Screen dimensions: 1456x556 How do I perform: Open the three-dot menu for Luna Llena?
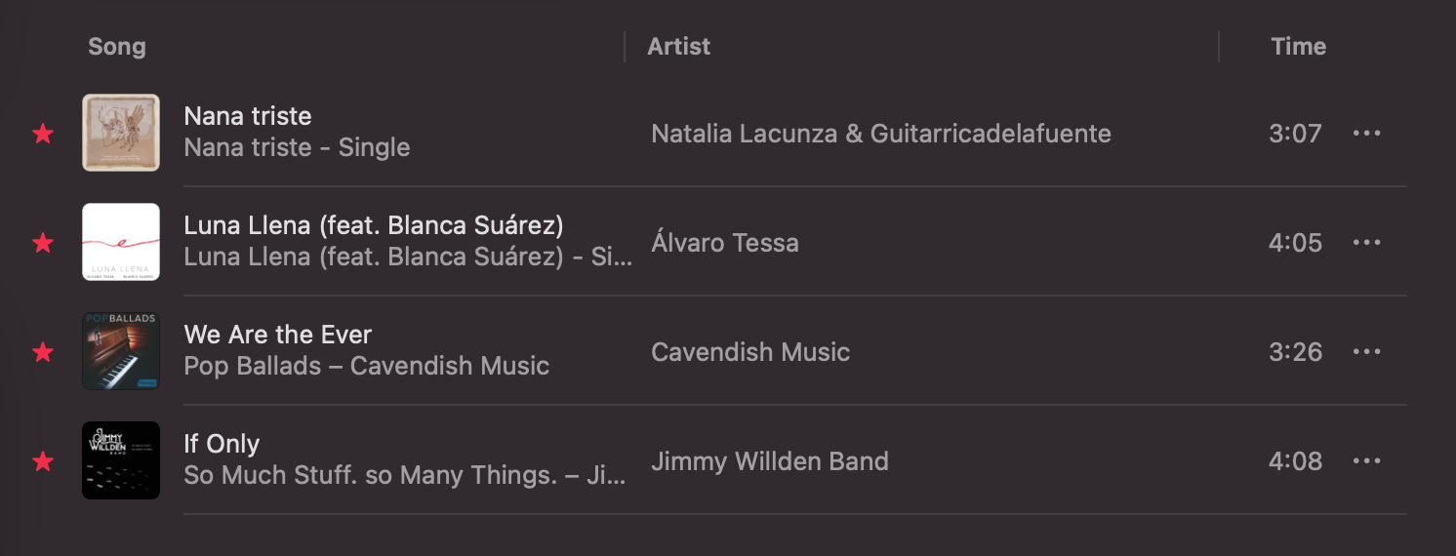tap(1366, 243)
